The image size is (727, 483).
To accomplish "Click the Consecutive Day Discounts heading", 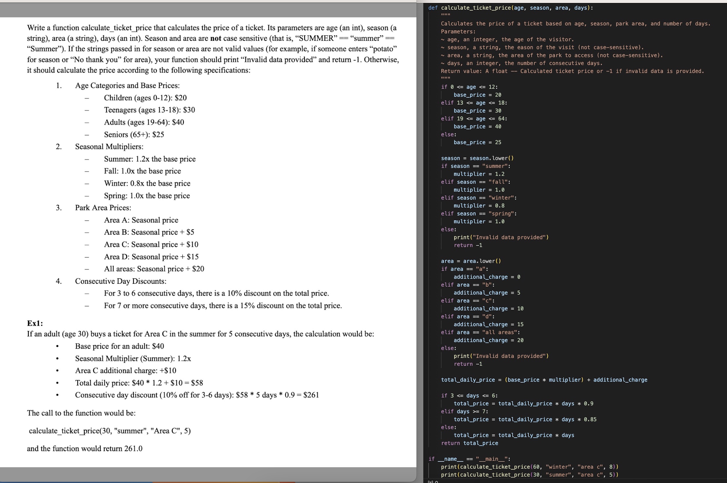I will (120, 281).
